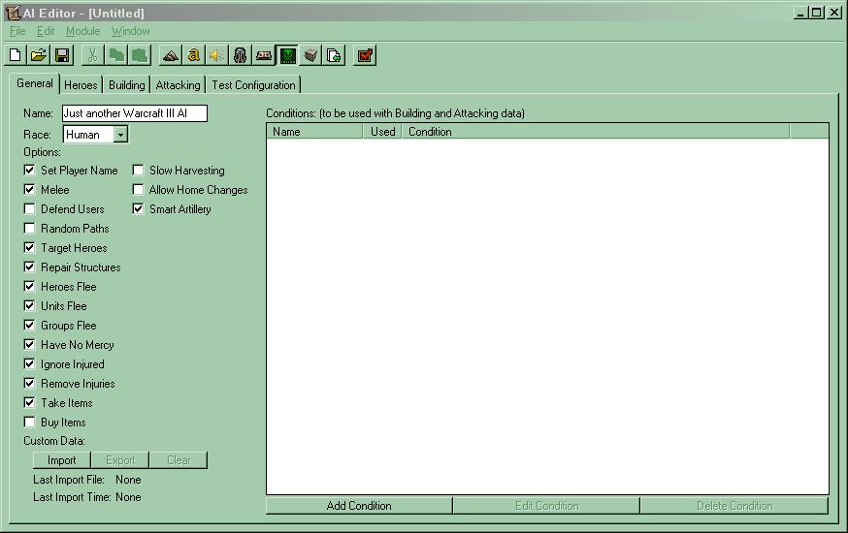The height and width of the screenshot is (533, 848).
Task: Disable Take Items checkbox
Action: pyautogui.click(x=30, y=403)
